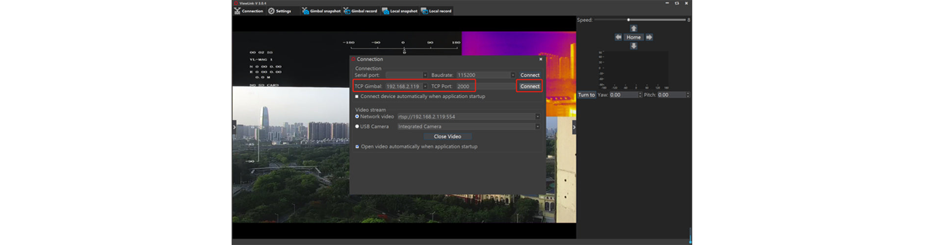Expand the Integrated Camera dropdown

[537, 126]
